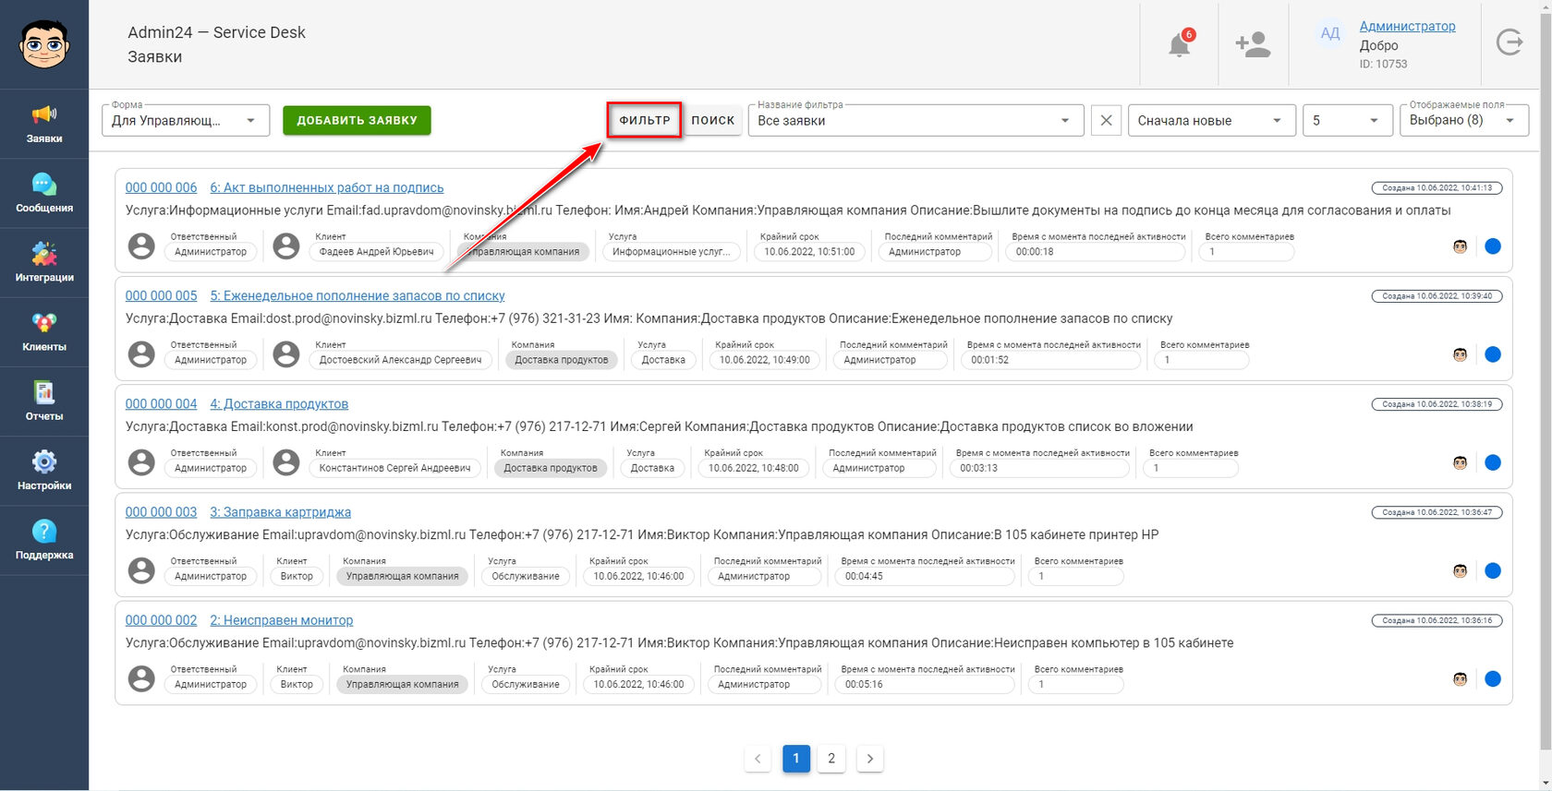Click next page arrow
Image resolution: width=1552 pixels, height=791 pixels.
tap(870, 759)
